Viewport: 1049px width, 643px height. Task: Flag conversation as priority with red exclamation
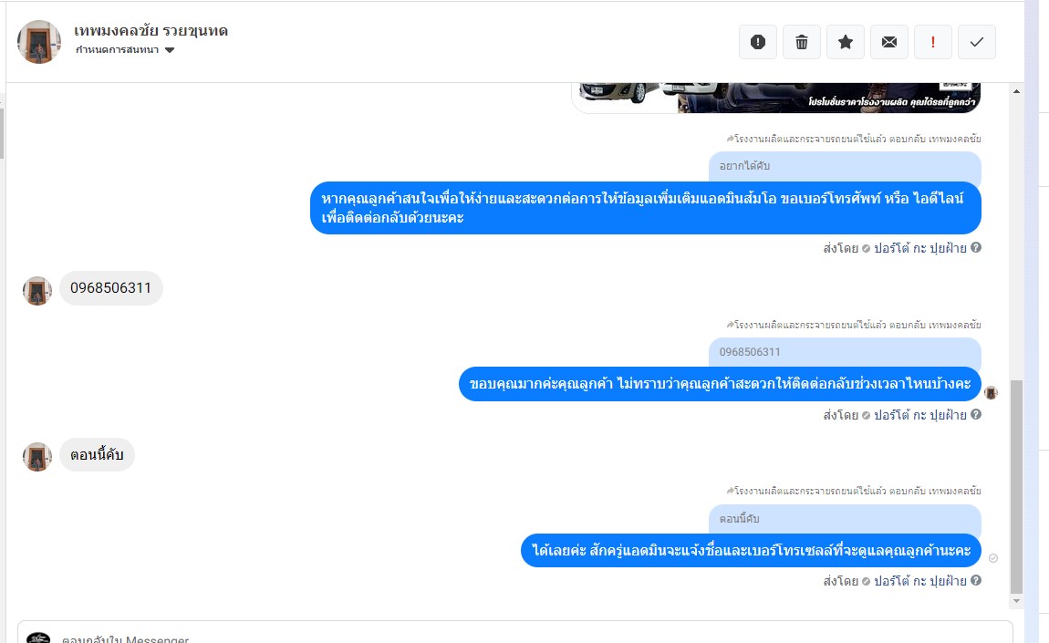[x=932, y=42]
